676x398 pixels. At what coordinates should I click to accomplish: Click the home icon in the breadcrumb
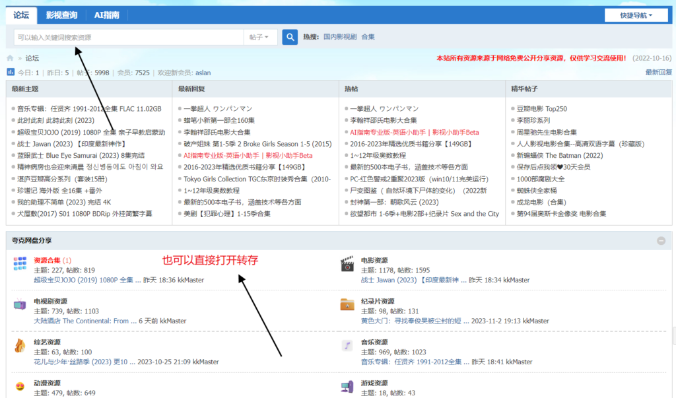(9, 58)
